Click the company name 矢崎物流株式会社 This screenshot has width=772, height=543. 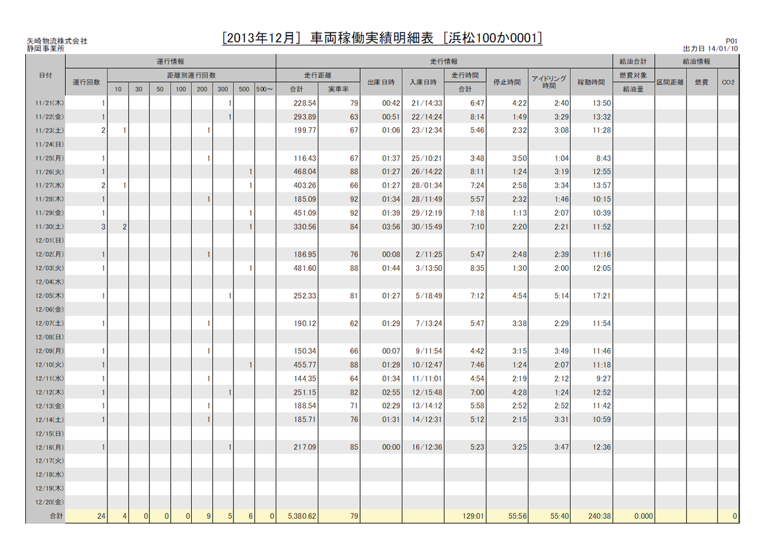pos(57,41)
